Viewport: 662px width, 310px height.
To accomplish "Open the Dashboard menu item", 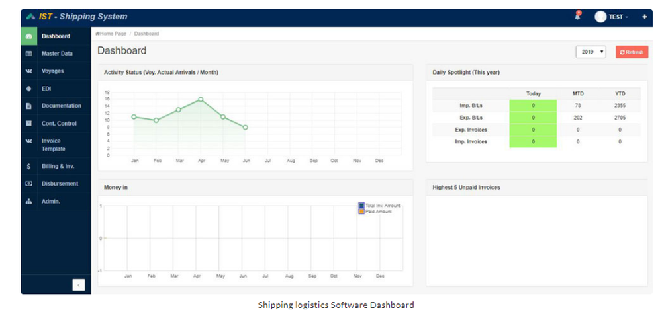I will pyautogui.click(x=56, y=36).
